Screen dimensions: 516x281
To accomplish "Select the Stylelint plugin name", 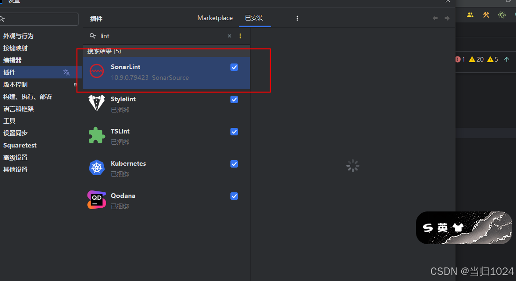I will (x=123, y=99).
